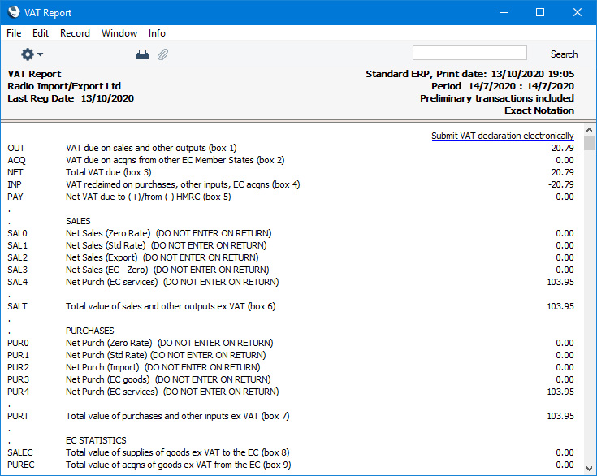
Task: Click the paperclip attachments icon
Action: tap(162, 55)
